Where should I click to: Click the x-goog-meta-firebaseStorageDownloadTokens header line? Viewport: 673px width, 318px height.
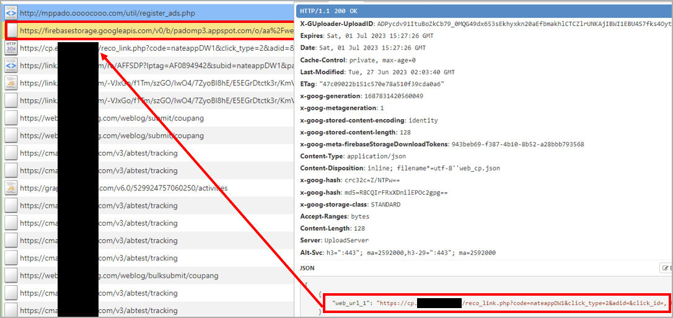tap(442, 144)
